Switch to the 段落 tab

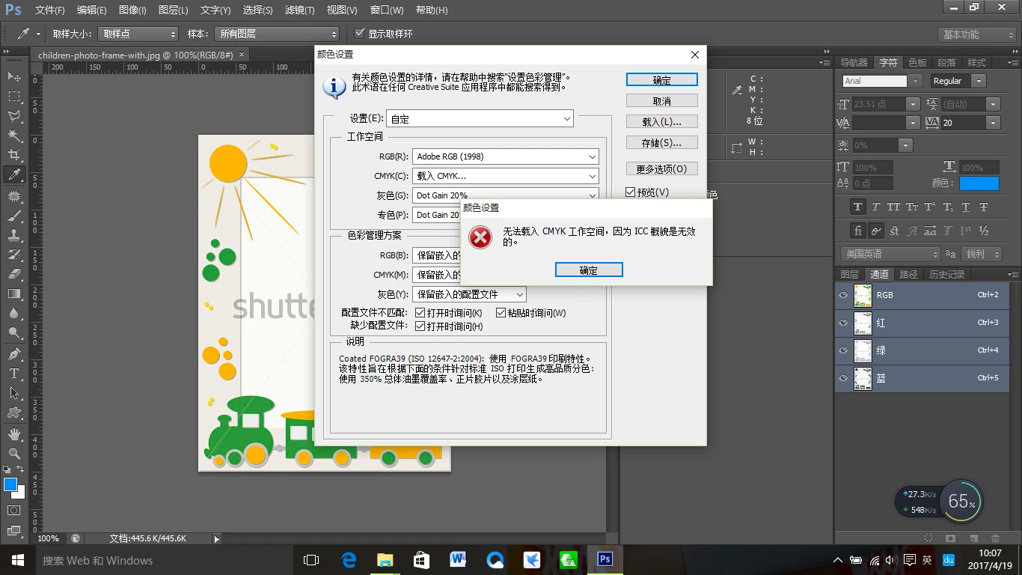tap(946, 62)
